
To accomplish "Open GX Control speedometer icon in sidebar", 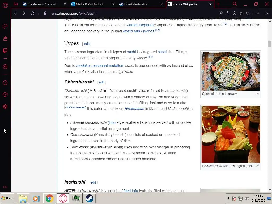I will [5, 26].
